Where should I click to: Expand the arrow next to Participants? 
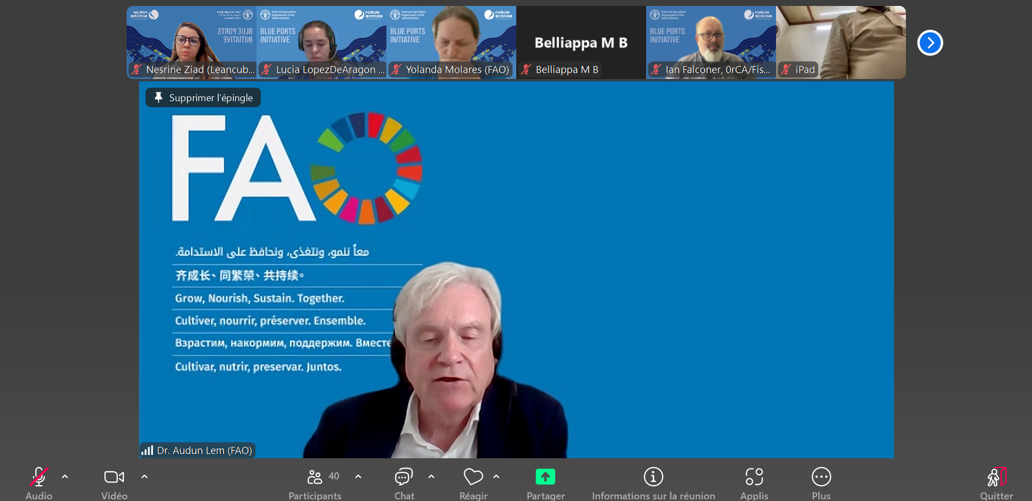coord(358,477)
